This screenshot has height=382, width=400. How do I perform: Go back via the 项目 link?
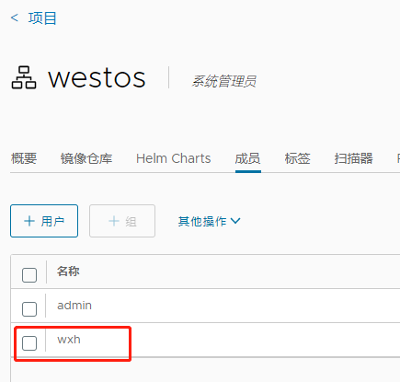coord(42,18)
